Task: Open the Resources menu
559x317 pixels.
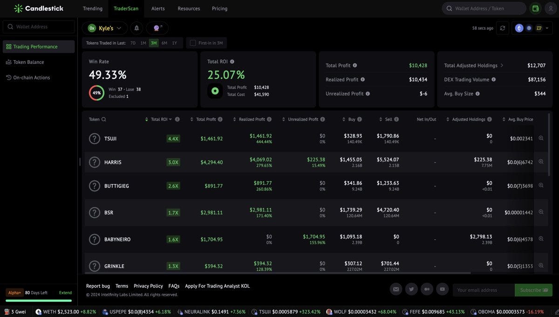Action: tap(189, 8)
